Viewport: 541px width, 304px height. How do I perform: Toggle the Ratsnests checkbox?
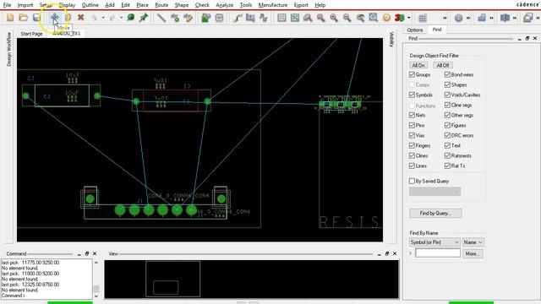[x=447, y=155]
